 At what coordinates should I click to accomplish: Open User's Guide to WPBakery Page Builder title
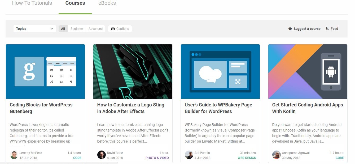coord(218,108)
